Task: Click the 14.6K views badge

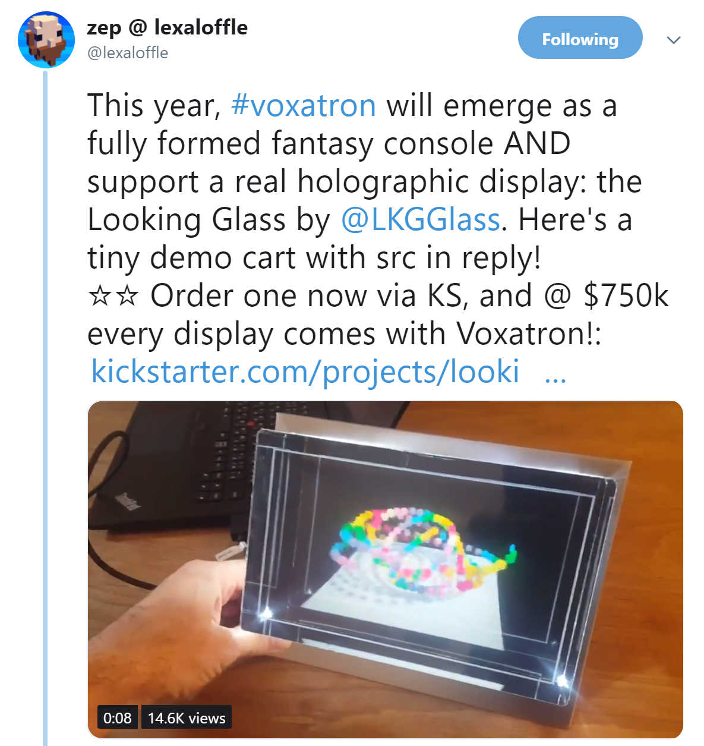Action: click(186, 717)
